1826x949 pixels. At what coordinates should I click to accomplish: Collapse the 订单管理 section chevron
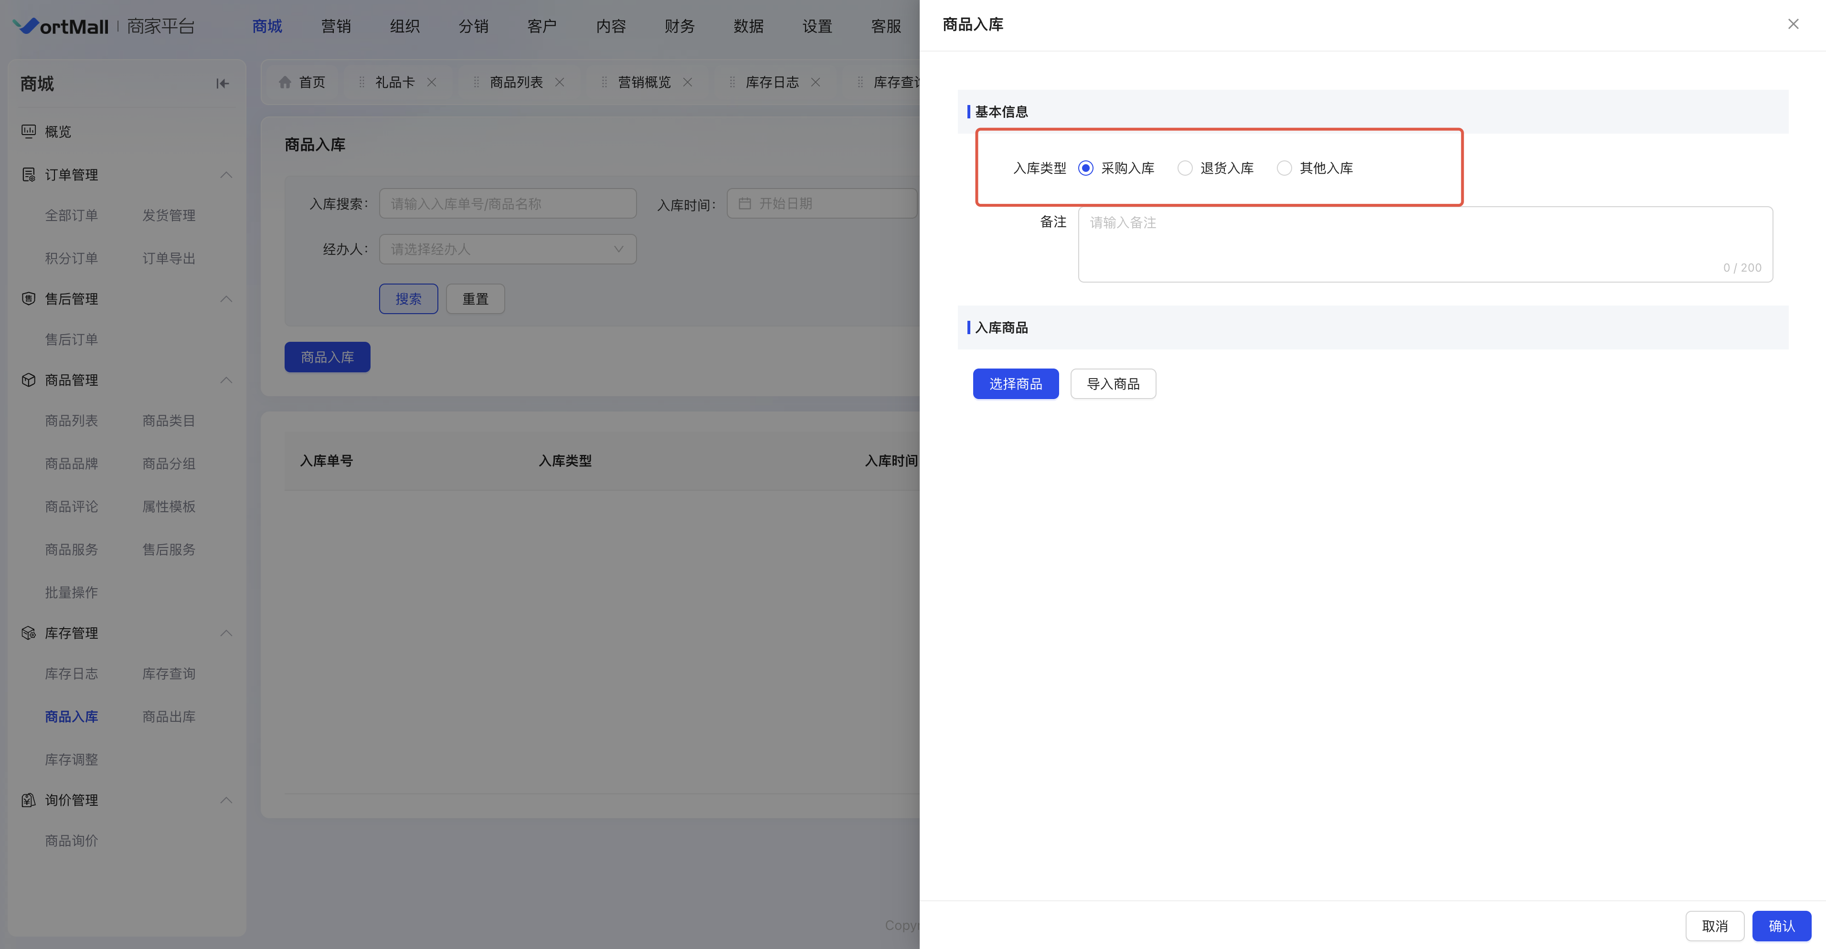[x=226, y=174]
